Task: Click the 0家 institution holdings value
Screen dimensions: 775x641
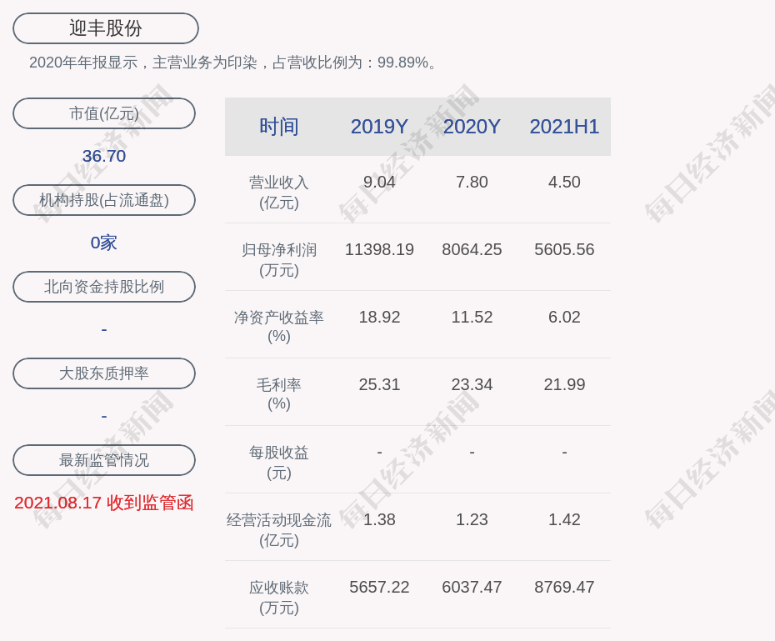Action: [104, 243]
